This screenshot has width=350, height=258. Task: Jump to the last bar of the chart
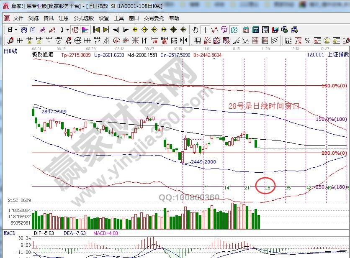(106, 30)
